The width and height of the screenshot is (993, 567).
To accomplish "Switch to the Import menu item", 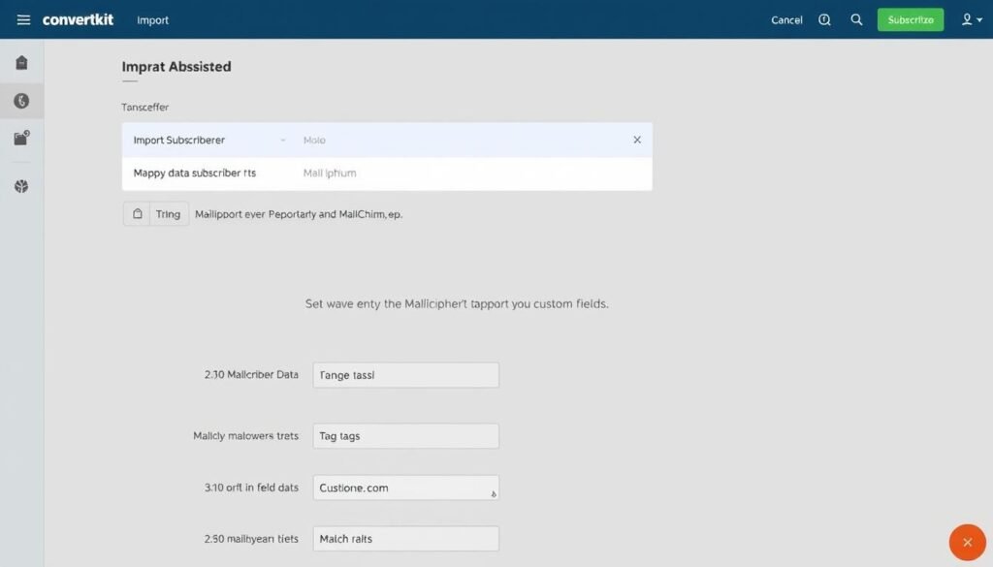I will click(152, 19).
